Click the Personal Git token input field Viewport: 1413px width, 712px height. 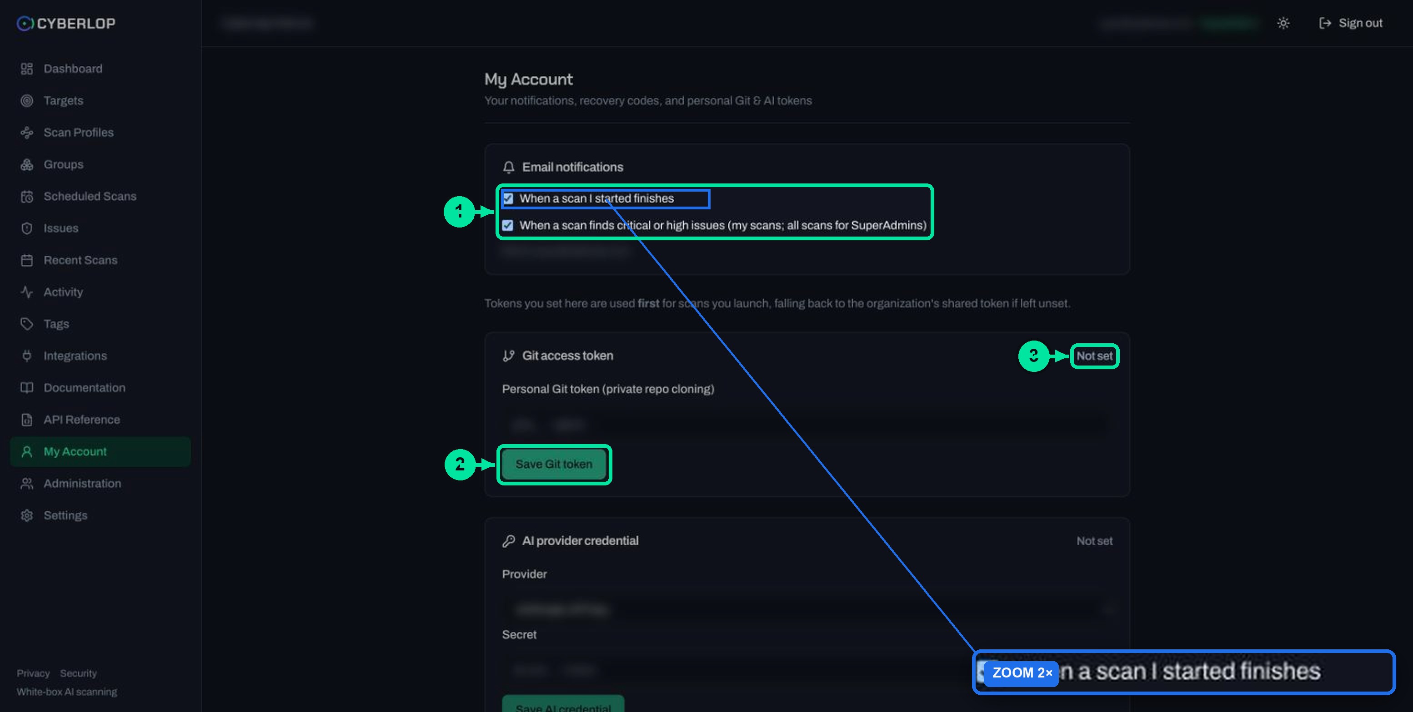point(807,425)
